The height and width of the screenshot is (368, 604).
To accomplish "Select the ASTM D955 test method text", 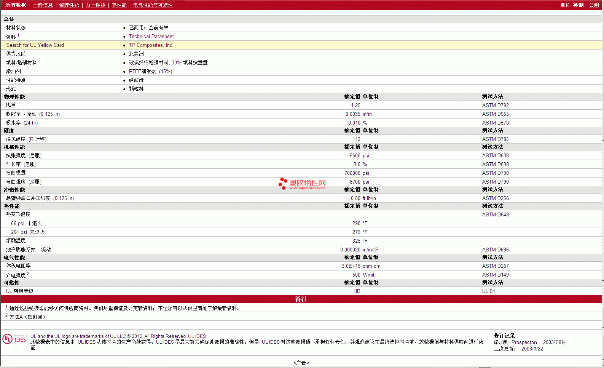I will pyautogui.click(x=495, y=114).
